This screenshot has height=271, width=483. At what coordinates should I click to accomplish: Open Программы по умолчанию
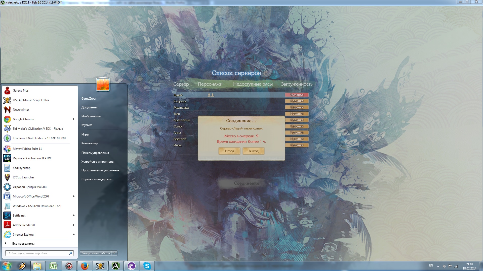(101, 170)
